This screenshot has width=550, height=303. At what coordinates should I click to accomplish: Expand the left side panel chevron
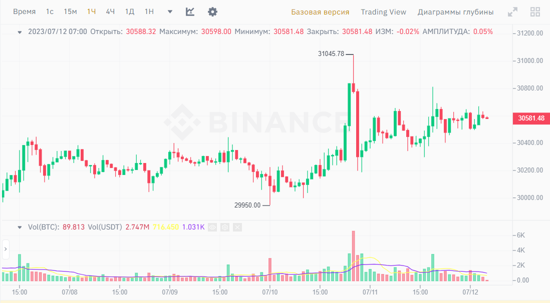(6, 248)
